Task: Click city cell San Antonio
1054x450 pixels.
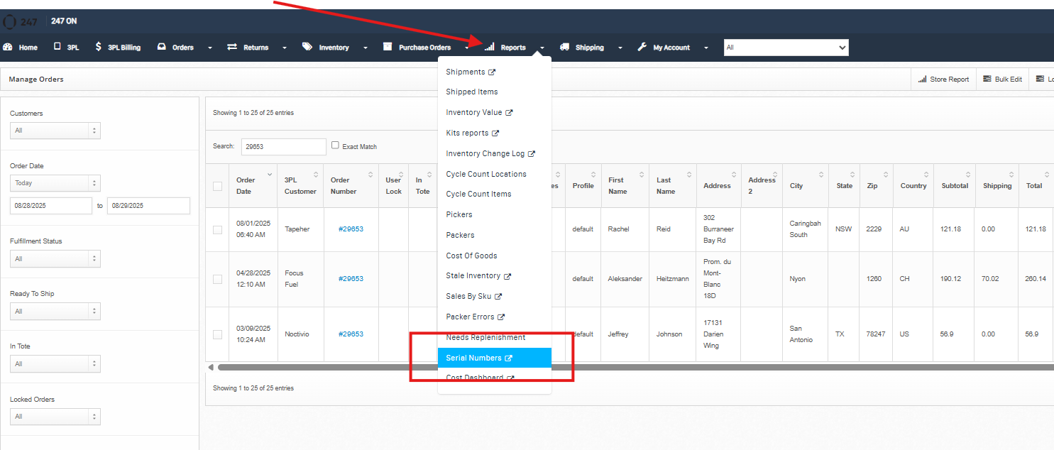Action: point(801,334)
